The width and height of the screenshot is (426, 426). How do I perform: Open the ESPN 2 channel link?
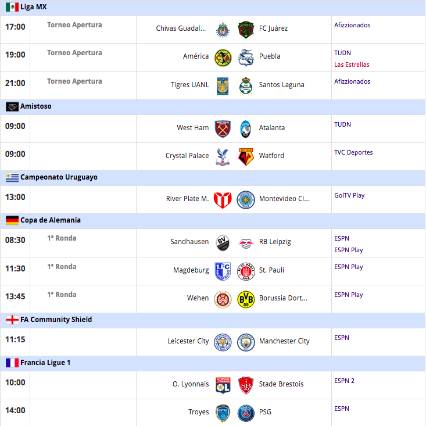point(344,381)
